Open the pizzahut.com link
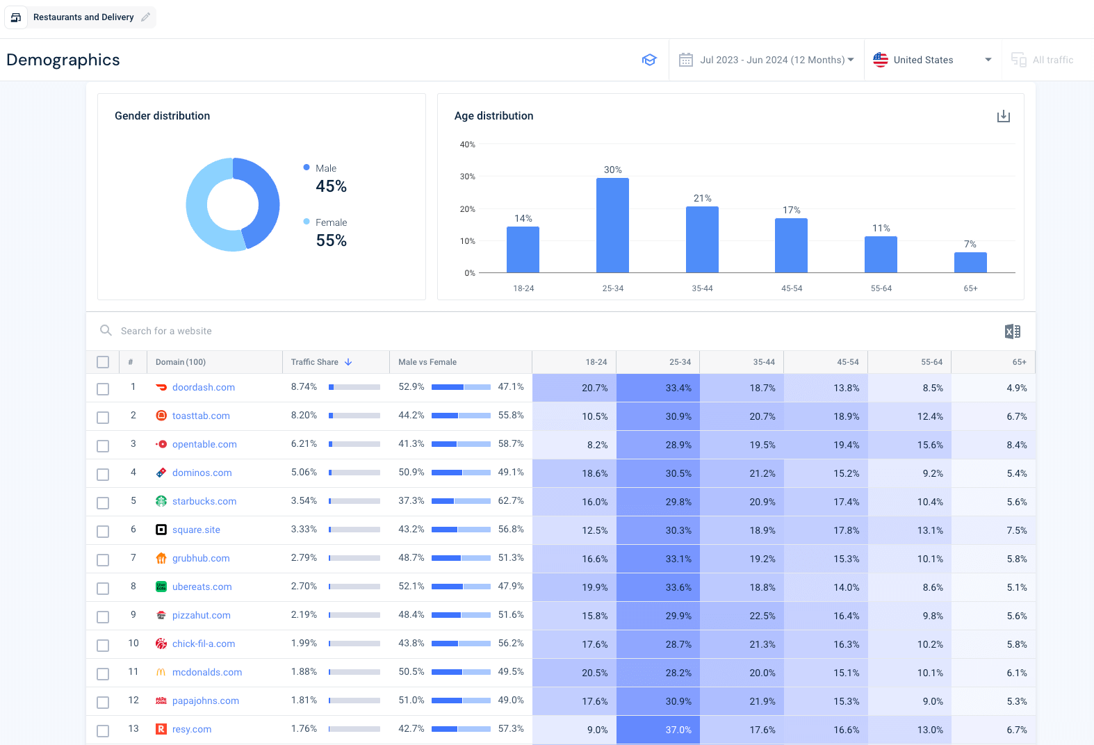 pos(202,615)
